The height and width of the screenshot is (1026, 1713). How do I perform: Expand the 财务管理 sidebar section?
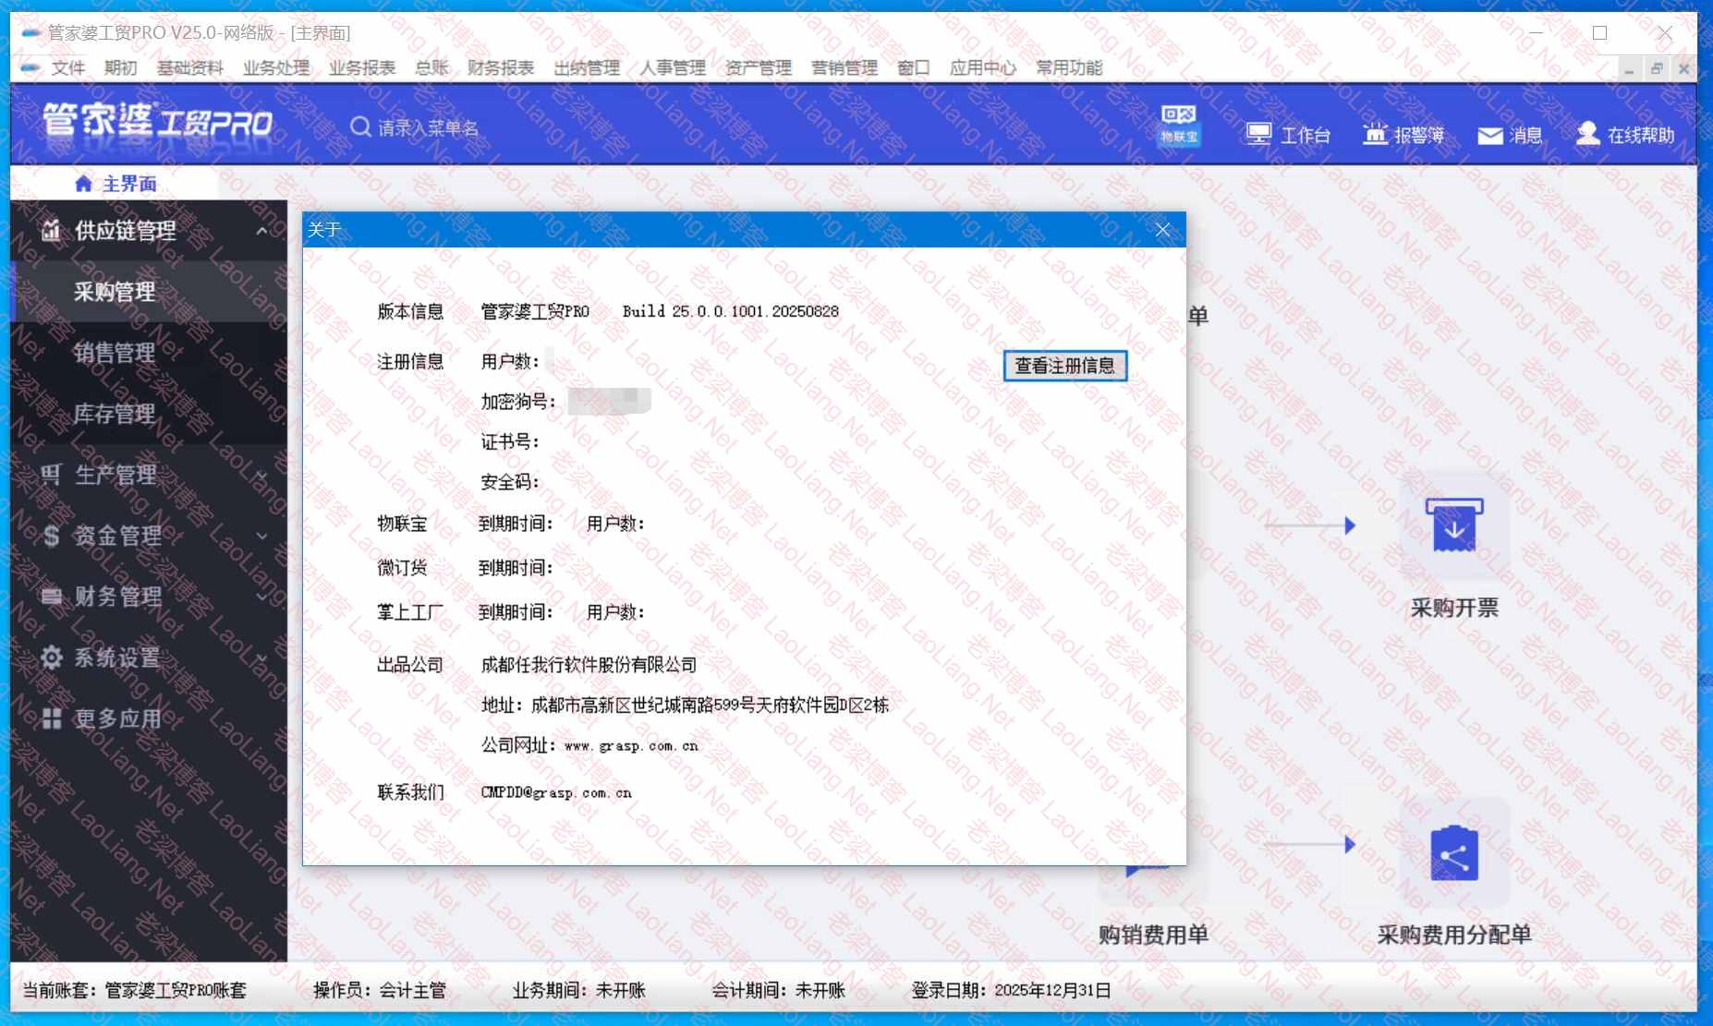(261, 597)
